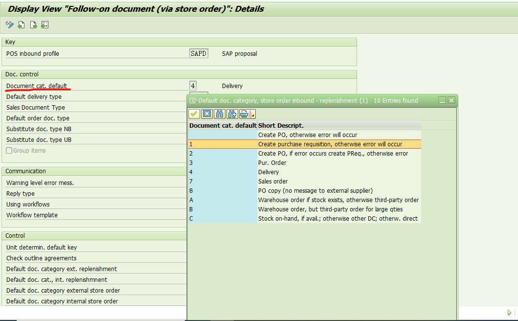Expand the print options dropdown arrow

point(253,114)
